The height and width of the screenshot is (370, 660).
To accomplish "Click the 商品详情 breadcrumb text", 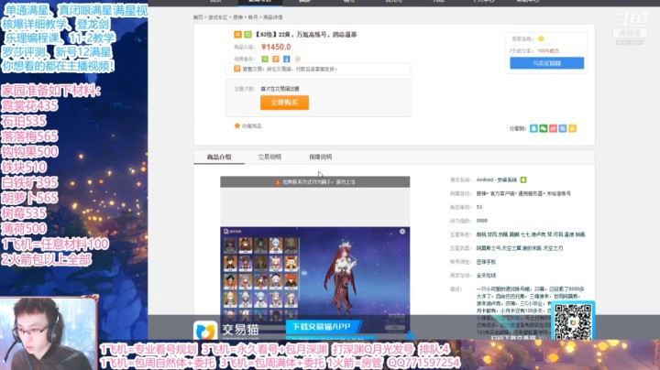I will click(273, 17).
